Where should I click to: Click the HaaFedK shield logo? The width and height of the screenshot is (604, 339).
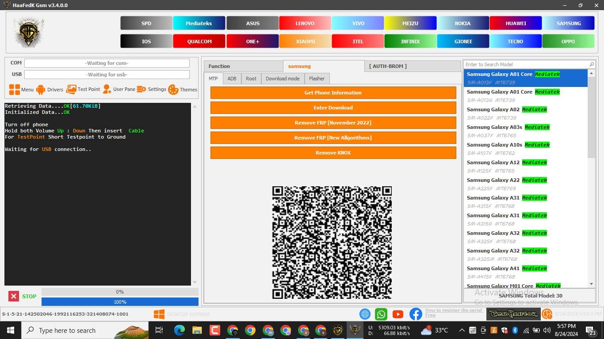tap(29, 32)
